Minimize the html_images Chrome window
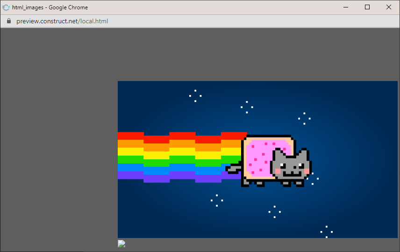This screenshot has width=400, height=252. (x=346, y=7)
